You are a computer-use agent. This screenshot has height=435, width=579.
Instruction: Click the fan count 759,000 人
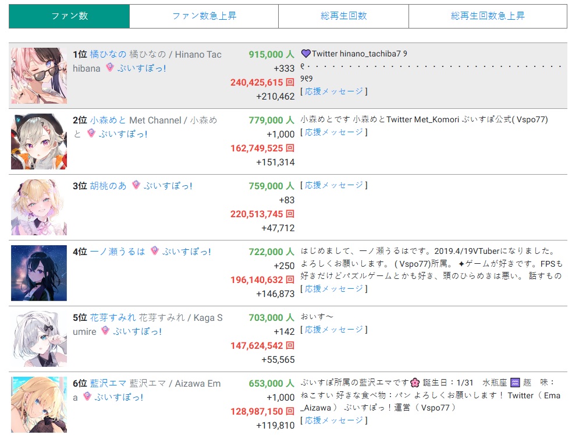271,186
